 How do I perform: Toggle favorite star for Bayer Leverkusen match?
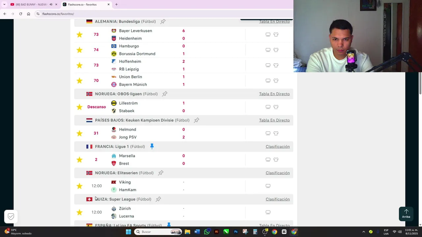79,35
